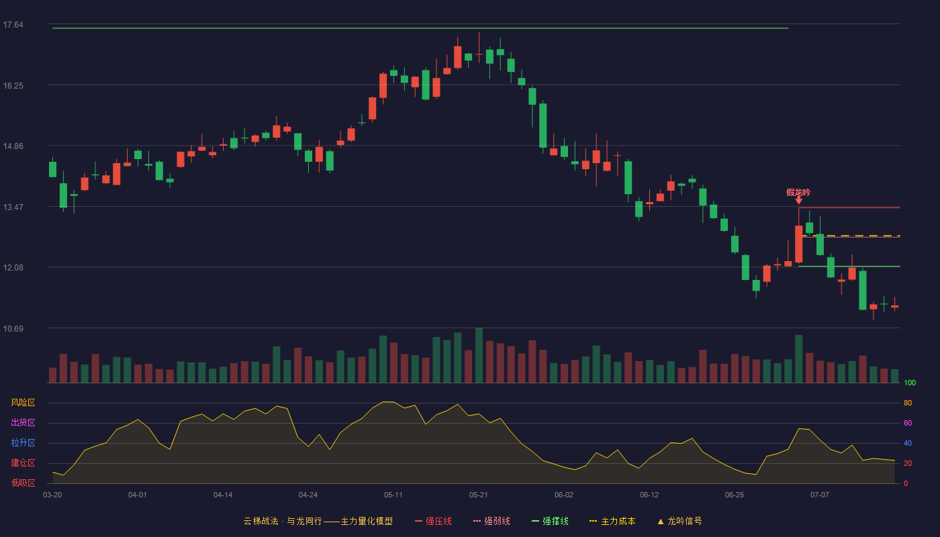Click the 03-20 date axis label
This screenshot has width=940, height=537.
pos(52,495)
